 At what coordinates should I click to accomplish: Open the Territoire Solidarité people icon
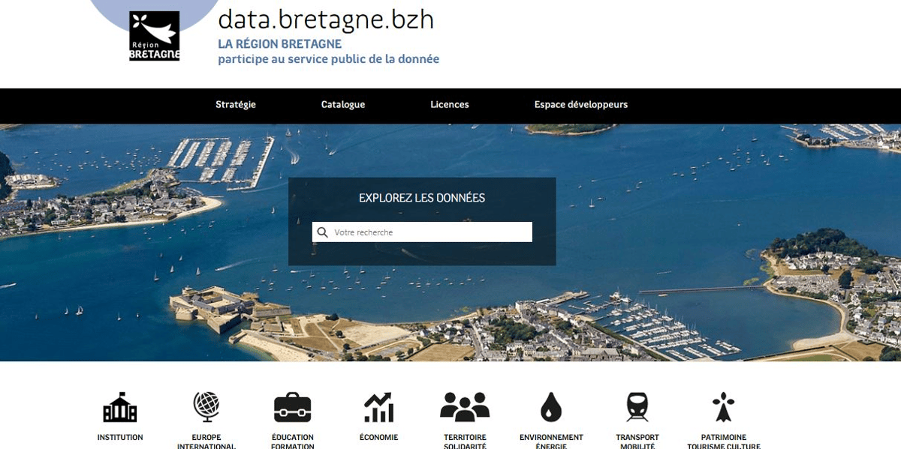pyautogui.click(x=465, y=407)
